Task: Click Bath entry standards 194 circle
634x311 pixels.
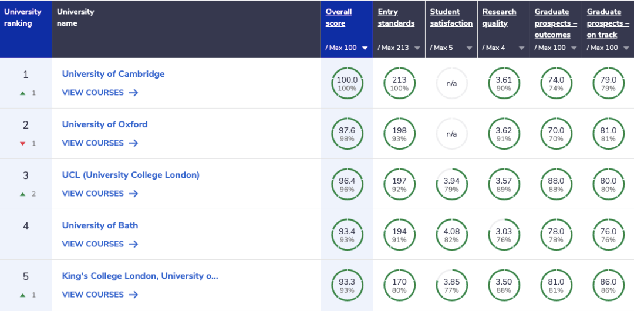Action: 400,235
